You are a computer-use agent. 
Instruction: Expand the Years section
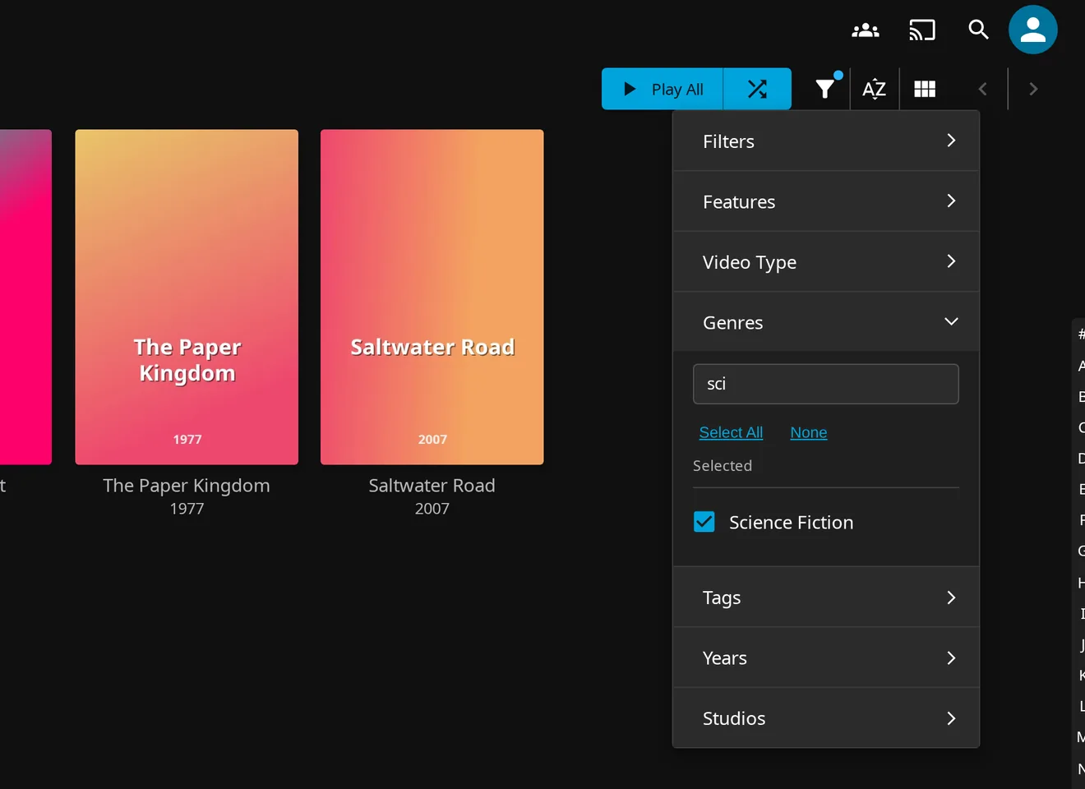[826, 657]
